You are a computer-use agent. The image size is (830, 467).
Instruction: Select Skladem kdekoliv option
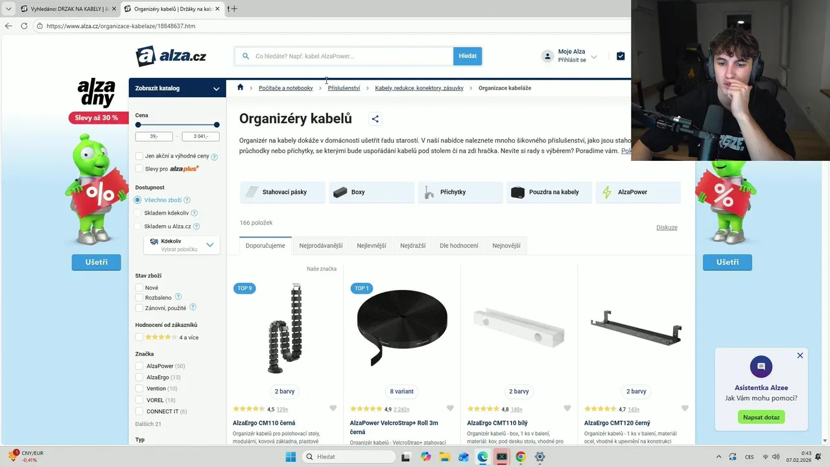tap(137, 213)
